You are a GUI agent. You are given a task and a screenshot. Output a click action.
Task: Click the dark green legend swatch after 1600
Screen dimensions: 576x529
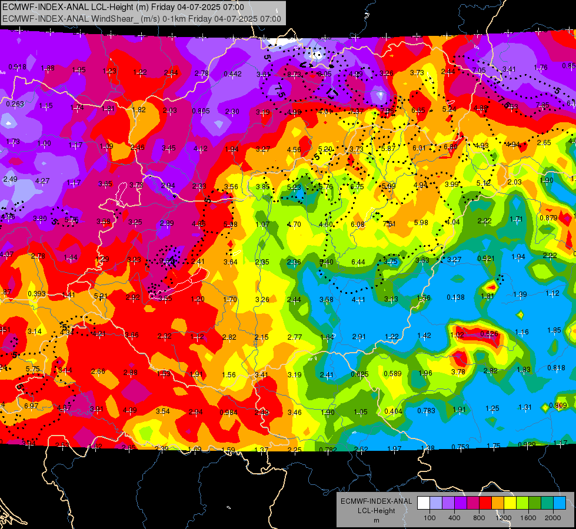pyautogui.click(x=535, y=503)
